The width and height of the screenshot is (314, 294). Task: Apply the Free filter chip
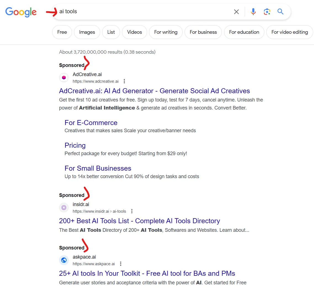(62, 32)
